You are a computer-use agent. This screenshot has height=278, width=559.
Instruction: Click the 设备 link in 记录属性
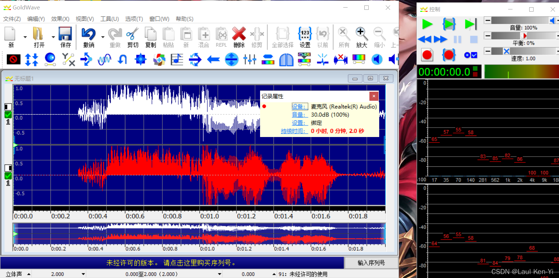point(300,107)
